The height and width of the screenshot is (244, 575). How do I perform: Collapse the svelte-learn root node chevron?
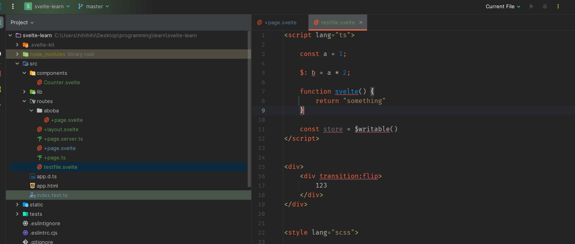(x=10, y=35)
